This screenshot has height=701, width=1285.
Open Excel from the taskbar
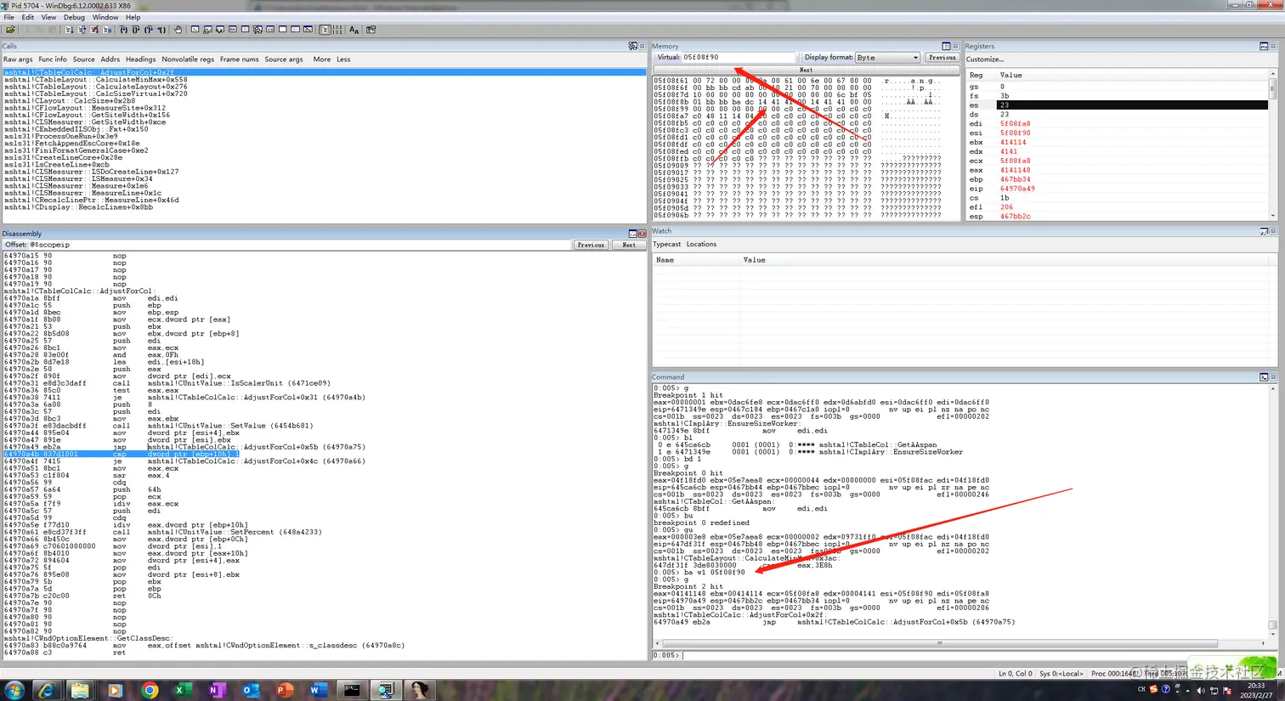pyautogui.click(x=183, y=690)
